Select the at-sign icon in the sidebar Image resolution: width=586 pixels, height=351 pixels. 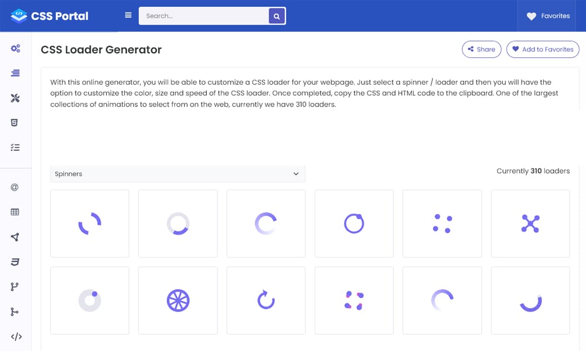(x=16, y=187)
